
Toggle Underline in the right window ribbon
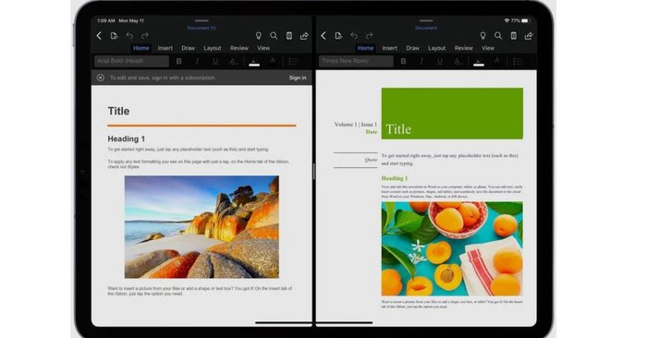click(440, 62)
